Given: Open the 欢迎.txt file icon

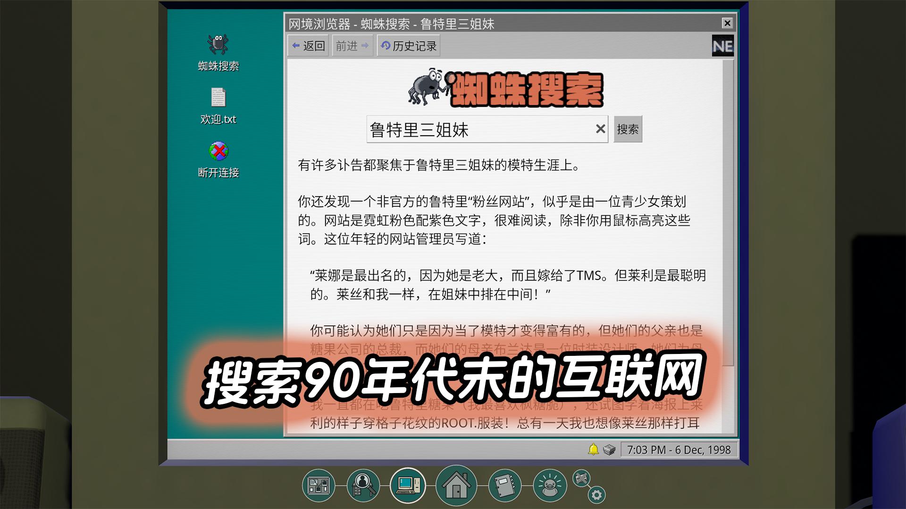Looking at the screenshot, I should click(218, 107).
